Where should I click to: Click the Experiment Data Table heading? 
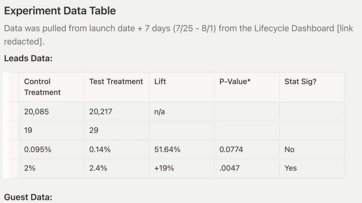(60, 11)
